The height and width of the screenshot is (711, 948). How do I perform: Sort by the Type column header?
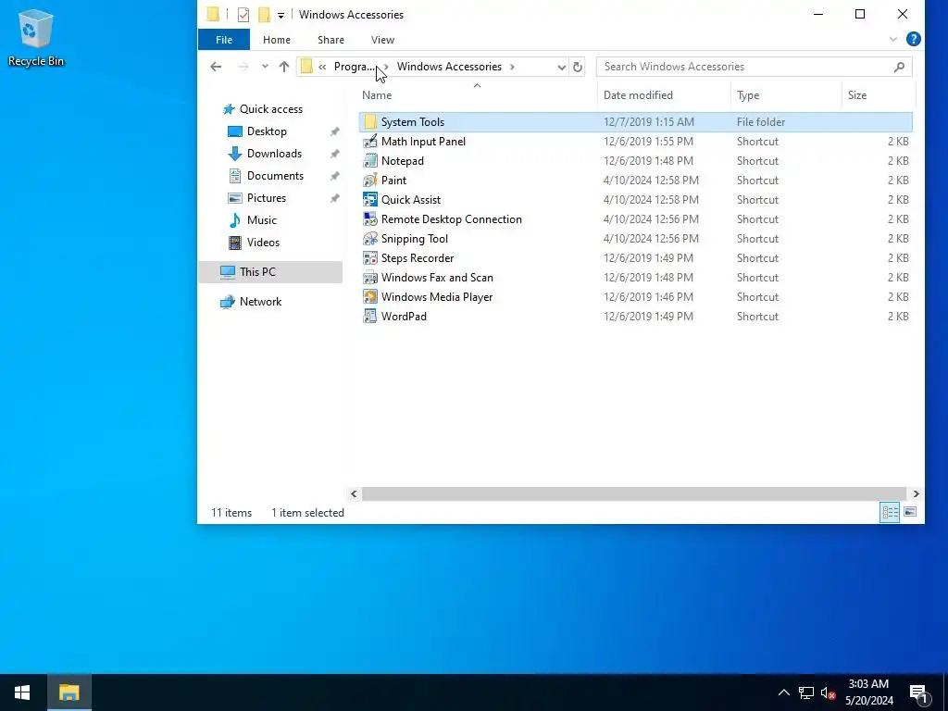[786, 95]
